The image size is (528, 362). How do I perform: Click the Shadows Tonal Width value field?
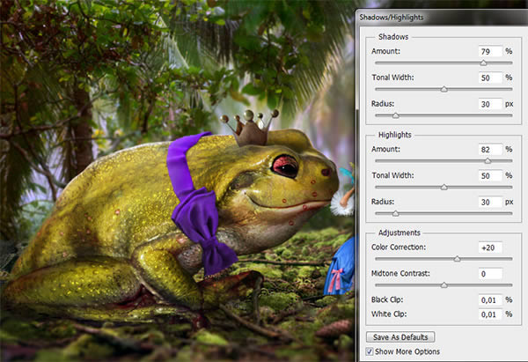pyautogui.click(x=490, y=78)
